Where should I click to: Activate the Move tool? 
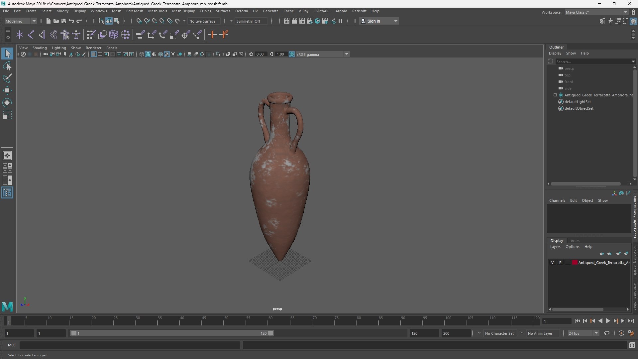[x=7, y=90]
